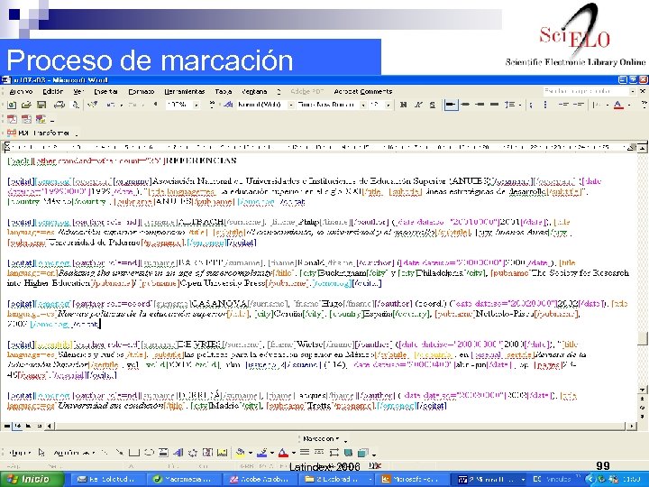Toggle Center paragraph alignment
Screen dimensions: 649x487
click(466, 106)
